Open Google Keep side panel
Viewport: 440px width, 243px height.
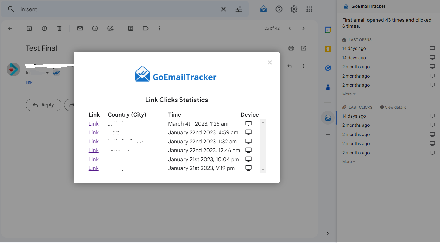pos(328,49)
